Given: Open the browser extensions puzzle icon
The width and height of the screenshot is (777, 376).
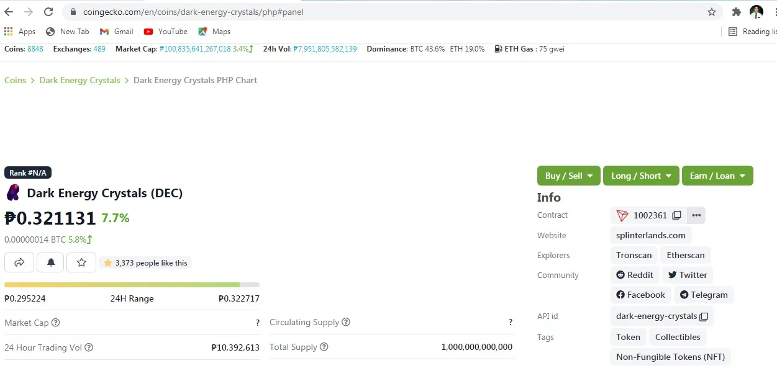Looking at the screenshot, I should click(737, 12).
